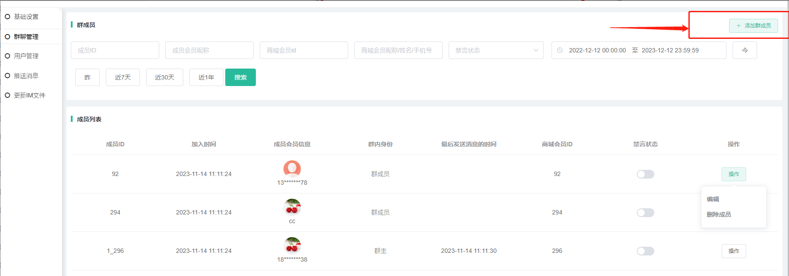Viewport: 789px width, 276px height.
Task: Select 编辑 from the action menu
Action: point(713,199)
